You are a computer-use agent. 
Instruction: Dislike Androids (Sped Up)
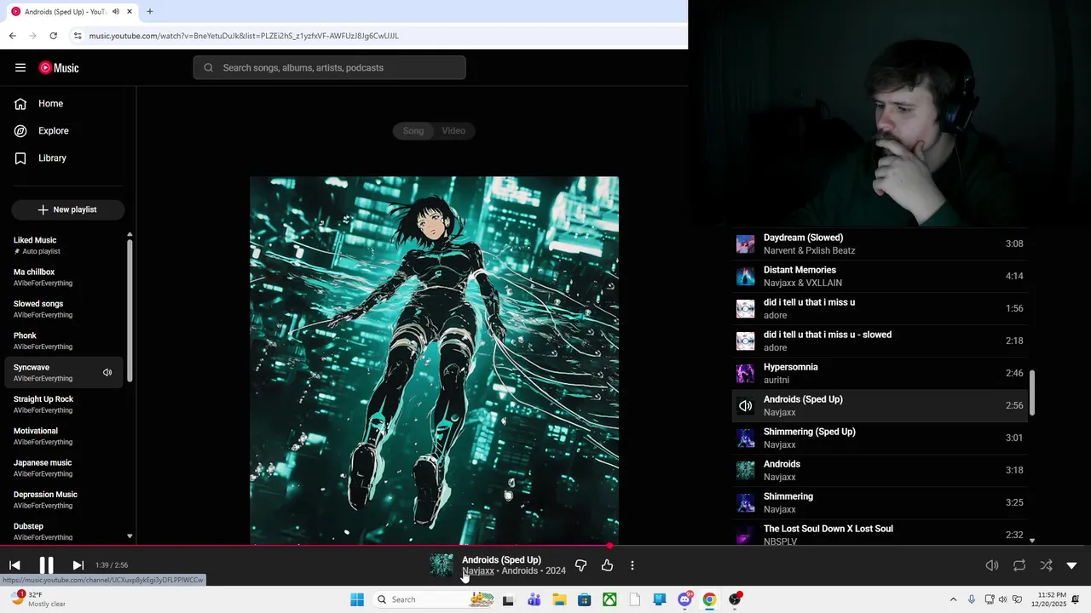(580, 565)
